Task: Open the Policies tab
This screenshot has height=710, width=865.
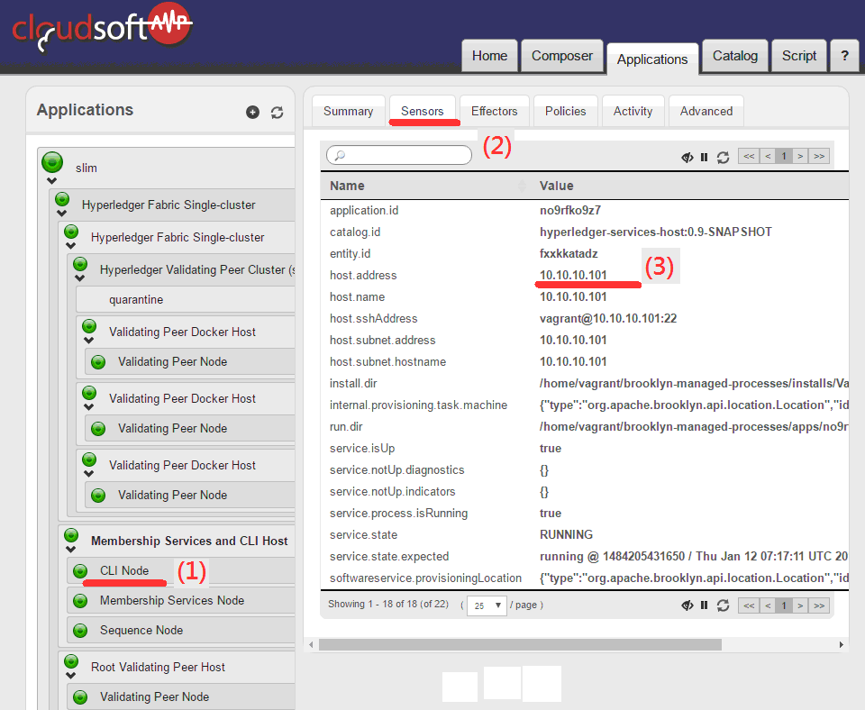Action: coord(566,111)
